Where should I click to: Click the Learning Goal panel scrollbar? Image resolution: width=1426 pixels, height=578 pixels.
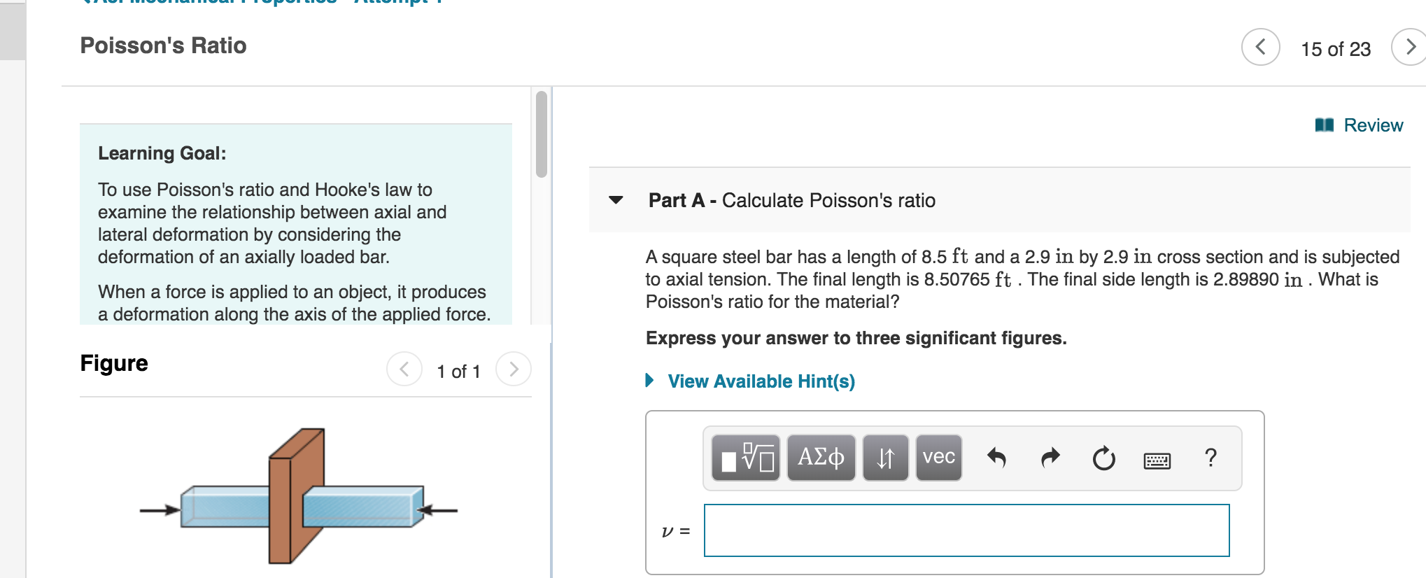[x=541, y=133]
